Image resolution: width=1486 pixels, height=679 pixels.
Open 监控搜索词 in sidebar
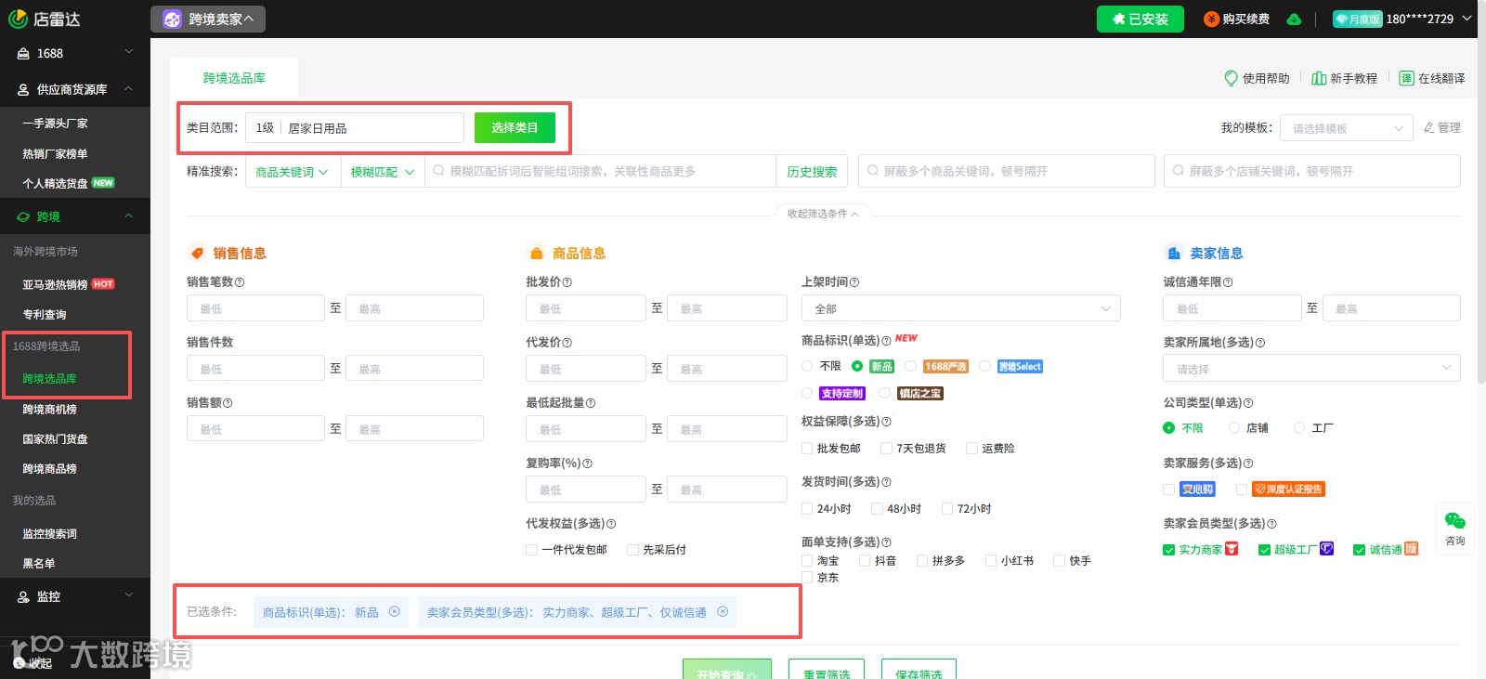click(50, 534)
